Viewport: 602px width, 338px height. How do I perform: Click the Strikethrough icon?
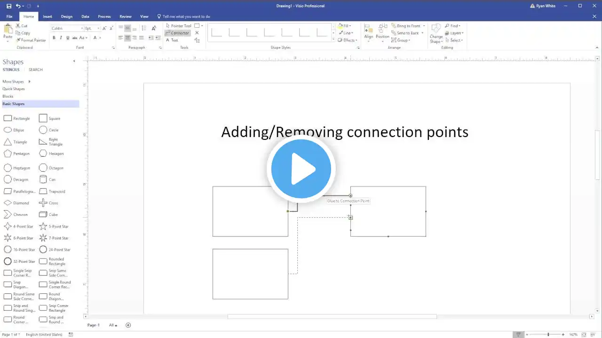(x=74, y=38)
